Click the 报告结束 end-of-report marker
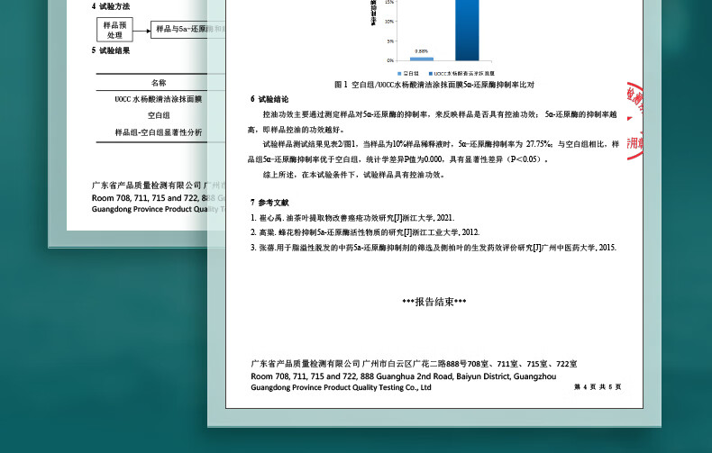This screenshot has width=712, height=453. [x=434, y=302]
